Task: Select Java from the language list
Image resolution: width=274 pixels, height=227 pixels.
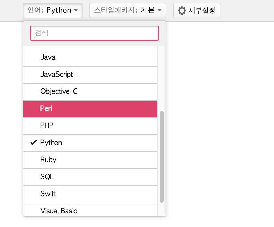Action: (x=90, y=58)
